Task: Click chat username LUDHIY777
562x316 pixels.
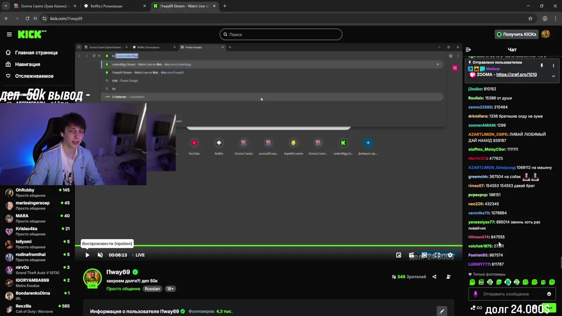Action: tap(479, 264)
